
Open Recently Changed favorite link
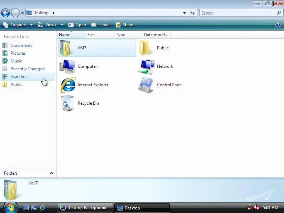tap(28, 69)
